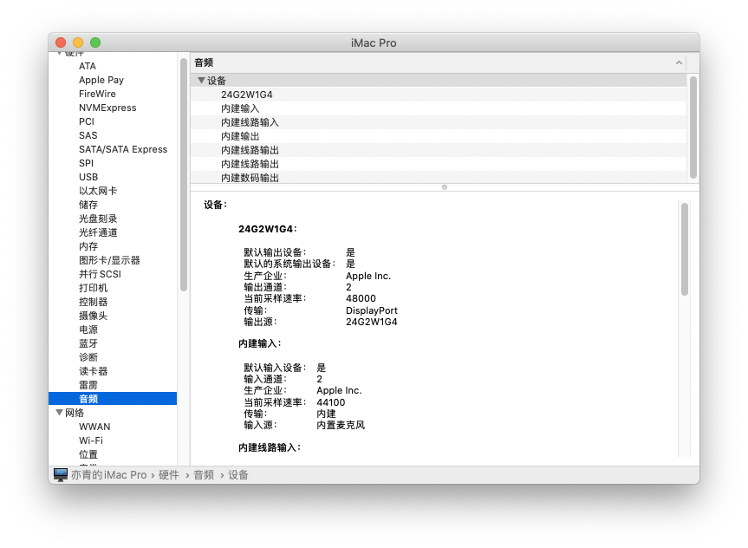Select Apple Pay in the sidebar
This screenshot has width=748, height=548.
pyautogui.click(x=101, y=80)
